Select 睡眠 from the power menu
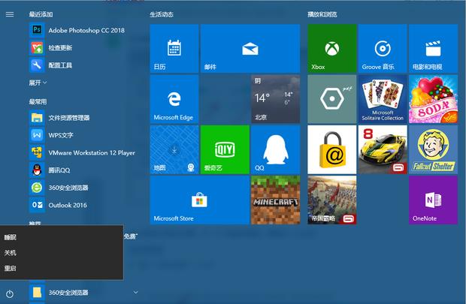 click(x=11, y=237)
